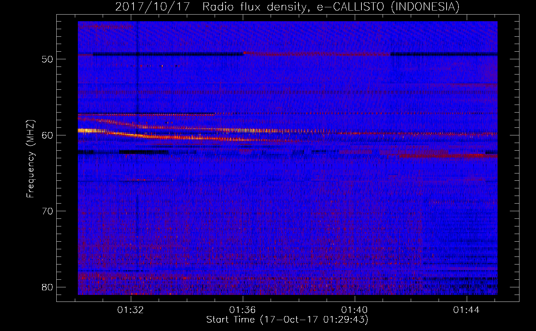Click the 01:44 time tick label

pos(466,310)
